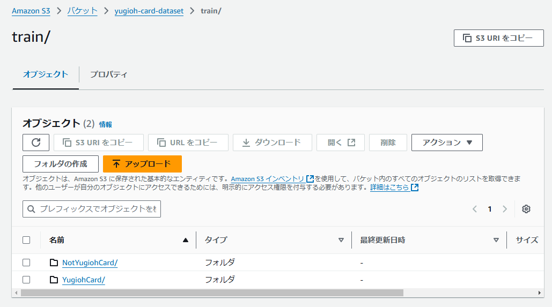
Task: Check the YugiohCard/ row checkbox
Action: point(26,280)
